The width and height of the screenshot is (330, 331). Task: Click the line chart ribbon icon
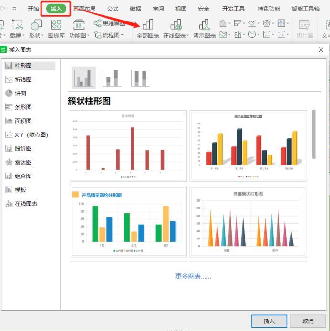(x=252, y=23)
